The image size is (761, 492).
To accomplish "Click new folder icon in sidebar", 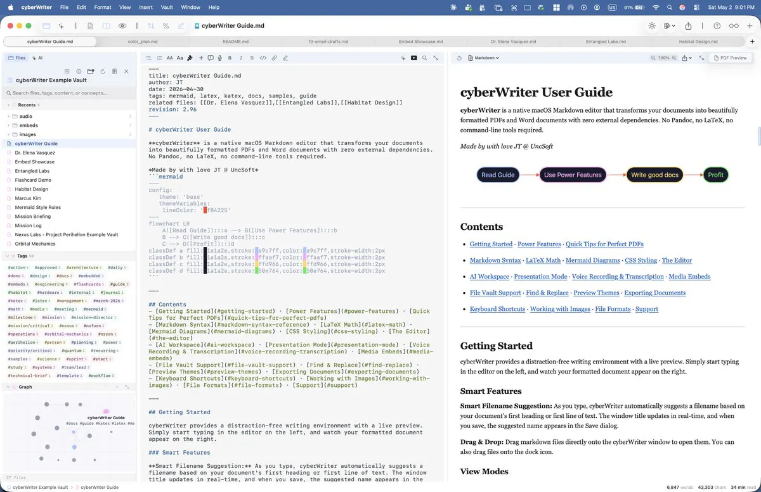I will pyautogui.click(x=91, y=72).
